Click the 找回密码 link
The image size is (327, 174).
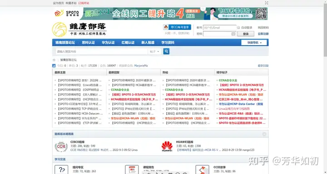tap(263, 28)
